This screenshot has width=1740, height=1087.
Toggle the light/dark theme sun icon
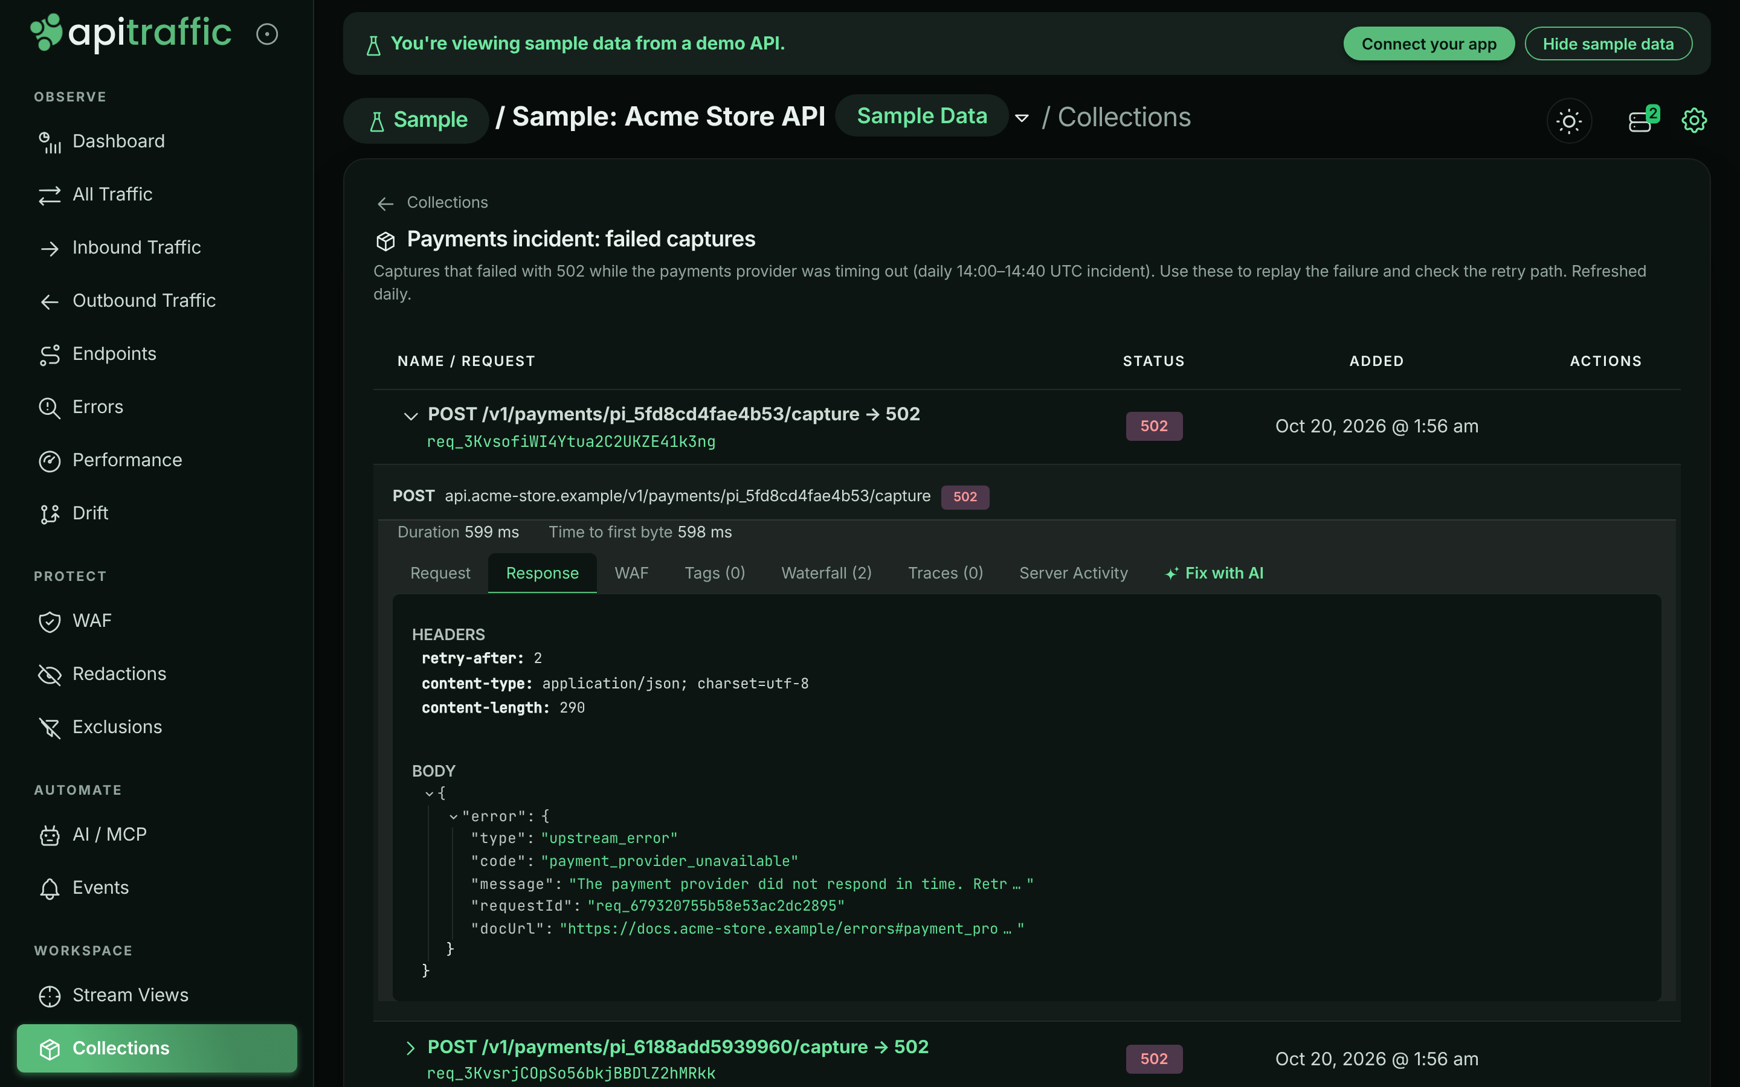(1569, 121)
